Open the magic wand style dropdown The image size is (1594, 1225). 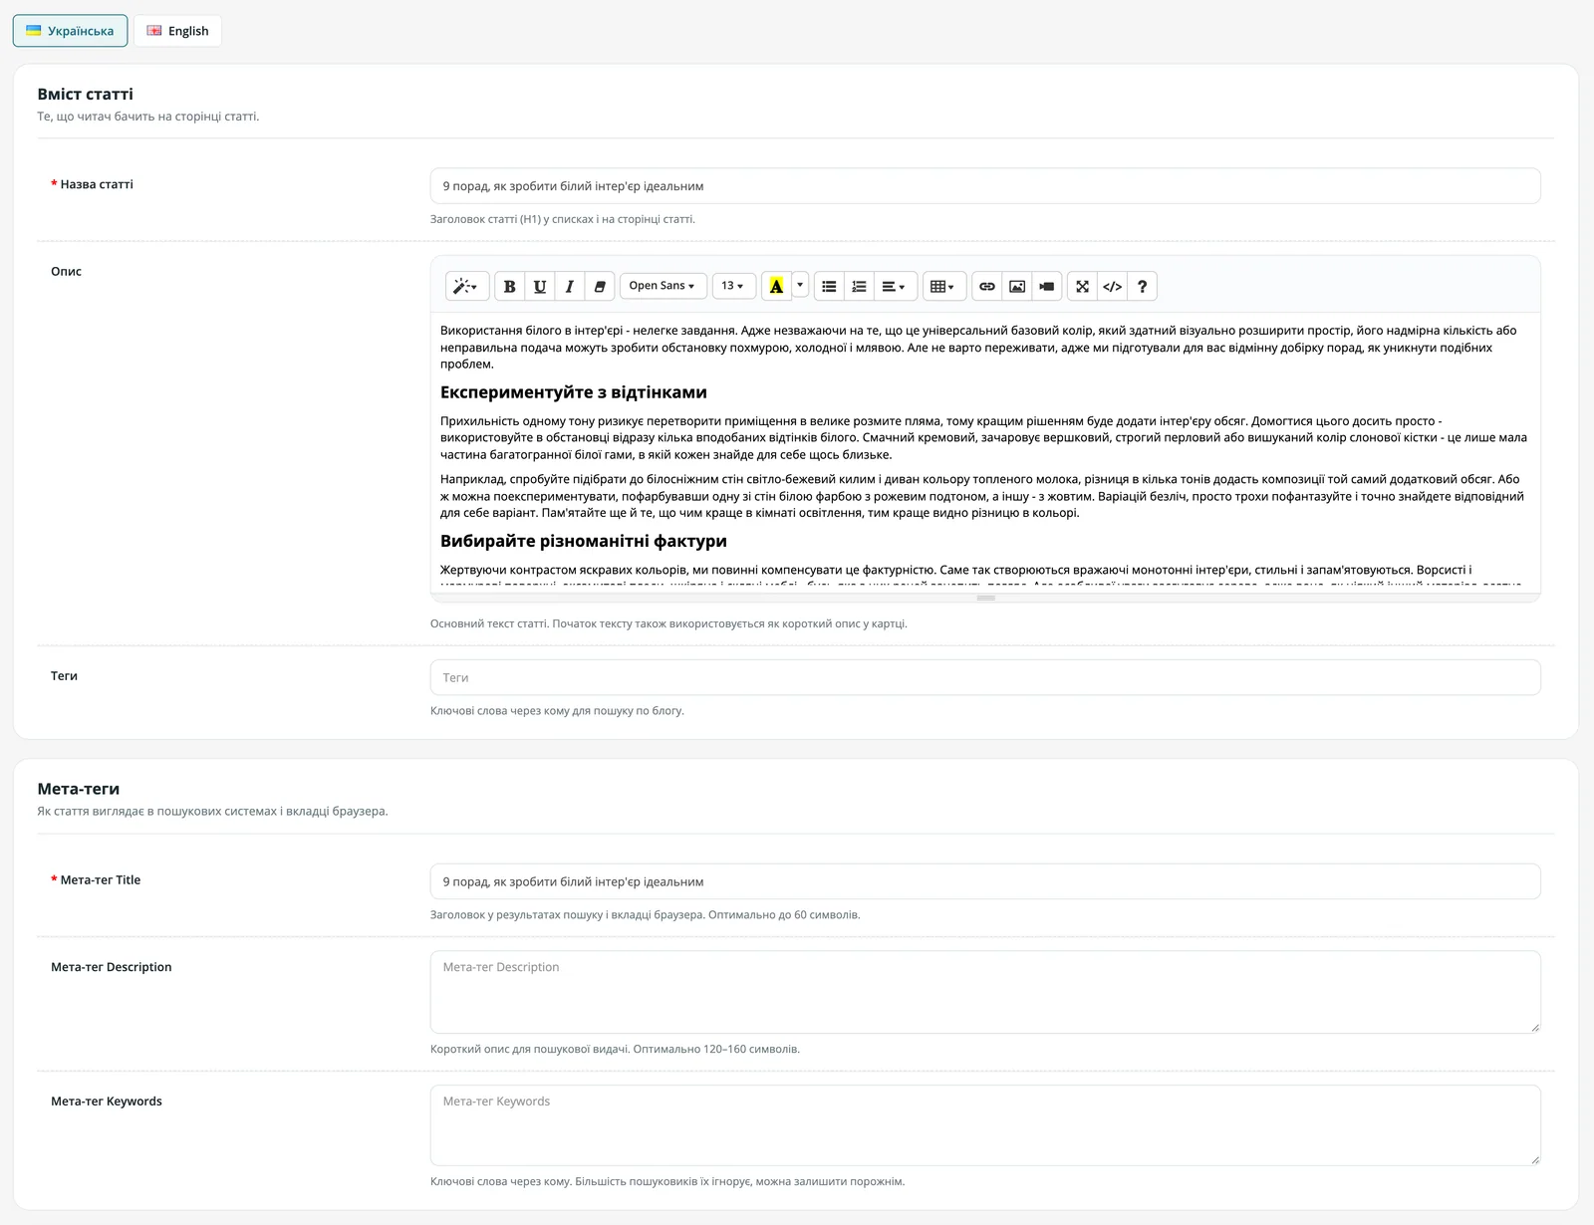(466, 287)
